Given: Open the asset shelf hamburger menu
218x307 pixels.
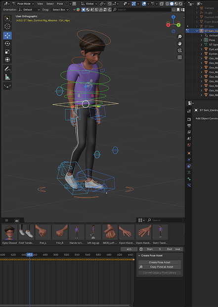Looking at the screenshot, I should click(6, 221).
